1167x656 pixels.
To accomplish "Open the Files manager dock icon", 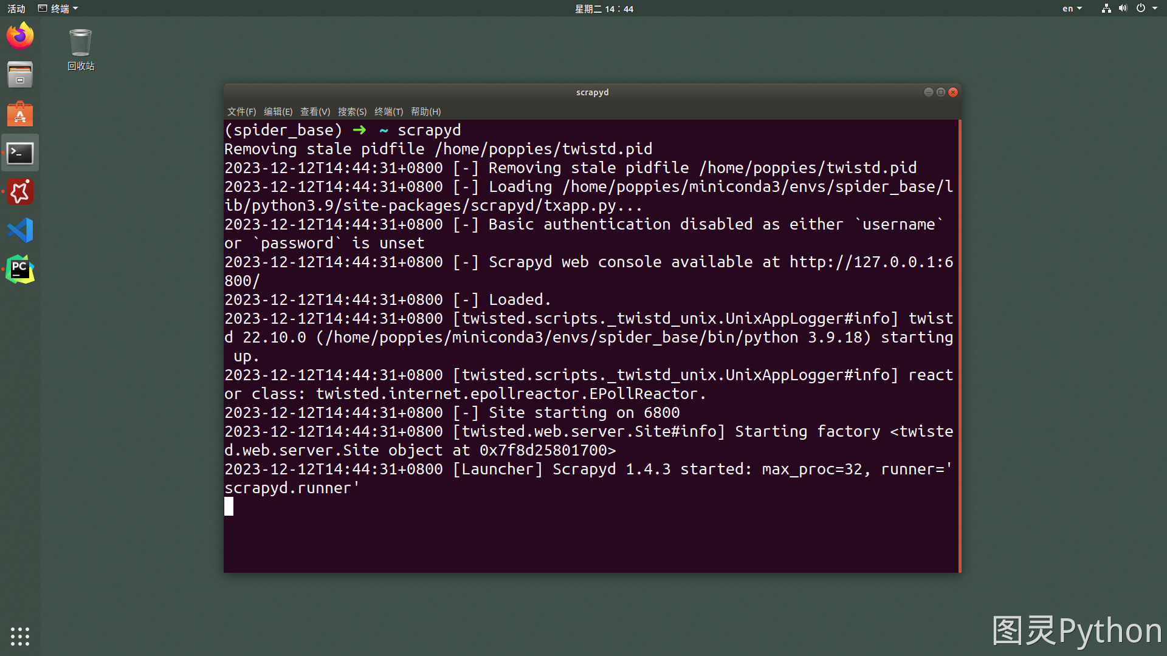I will (20, 75).
